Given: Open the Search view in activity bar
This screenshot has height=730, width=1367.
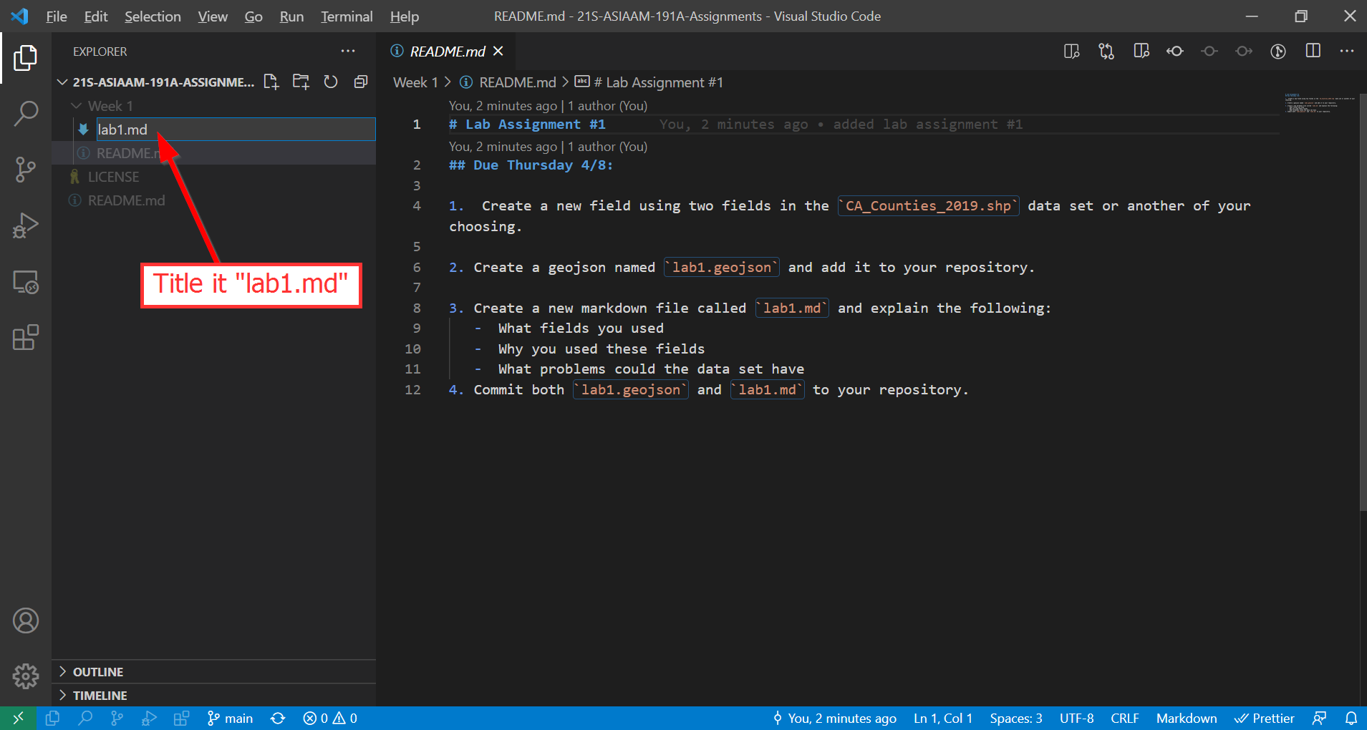Looking at the screenshot, I should pos(26,113).
